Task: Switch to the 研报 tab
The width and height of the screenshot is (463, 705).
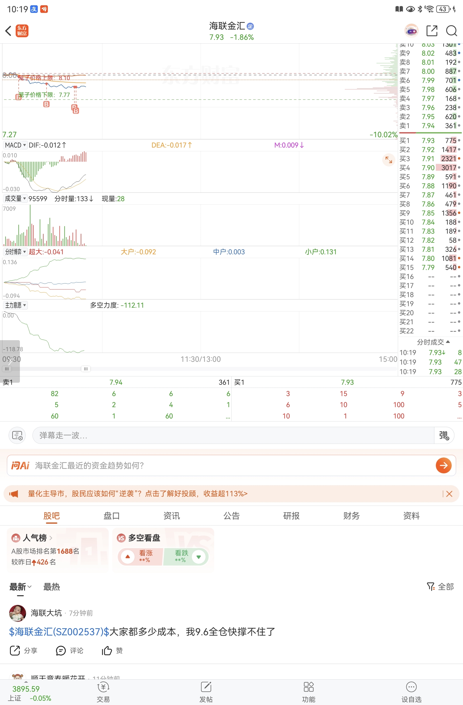Action: pos(291,516)
